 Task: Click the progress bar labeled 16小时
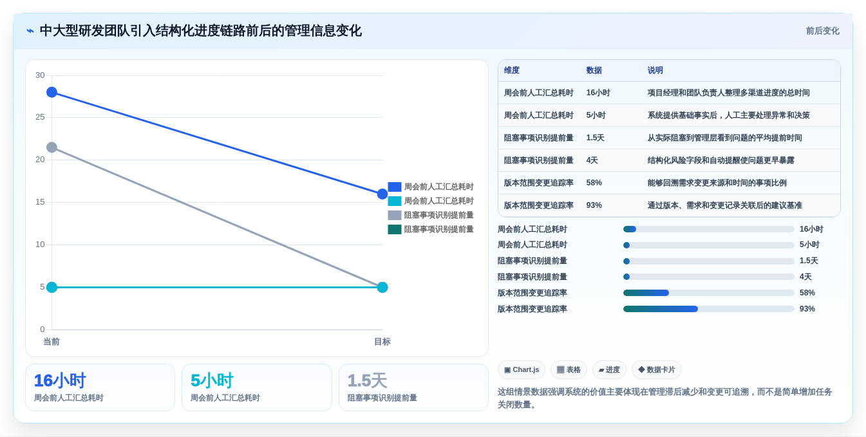click(709, 229)
